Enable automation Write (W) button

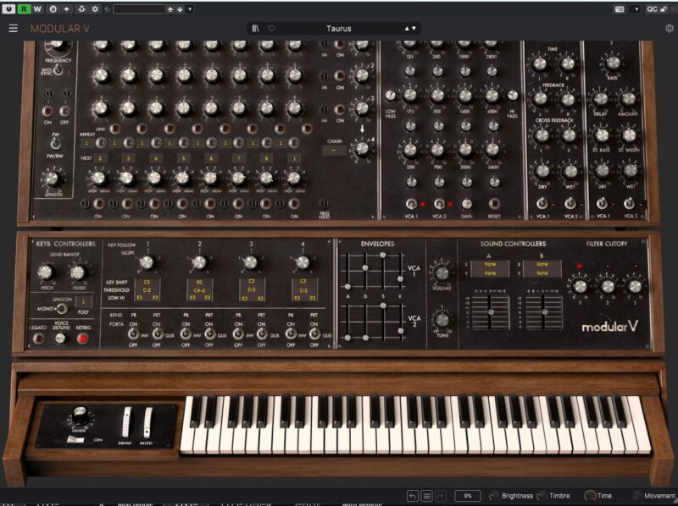tap(37, 8)
